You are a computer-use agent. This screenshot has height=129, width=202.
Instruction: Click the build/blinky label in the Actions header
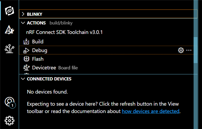click(61, 23)
